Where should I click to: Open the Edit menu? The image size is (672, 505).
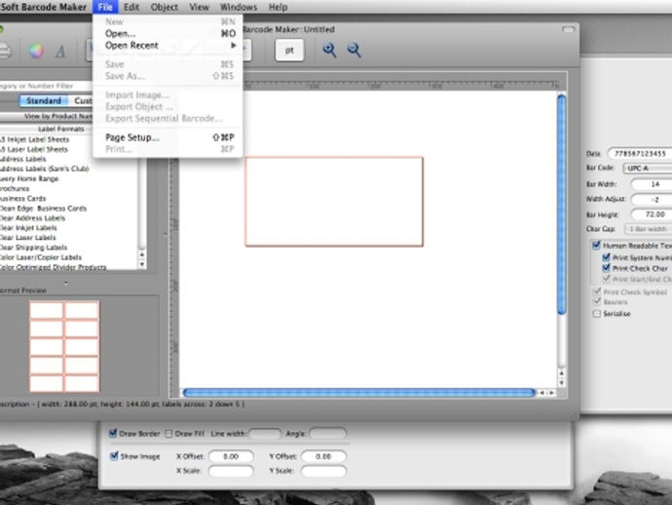click(x=131, y=7)
